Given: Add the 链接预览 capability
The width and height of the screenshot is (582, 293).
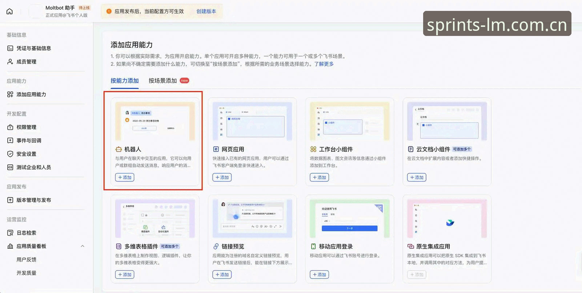Looking at the screenshot, I should pyautogui.click(x=222, y=275).
